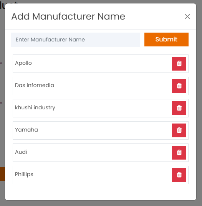This screenshot has height=206, width=202.
Task: Delete the Das infomedia entry
Action: [179, 86]
